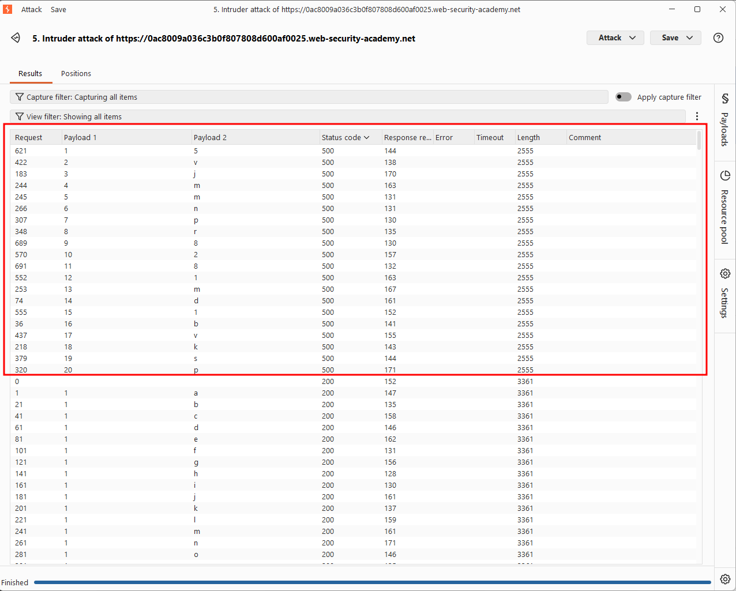The height and width of the screenshot is (591, 736).
Task: Select request 244 row
Action: 353,185
